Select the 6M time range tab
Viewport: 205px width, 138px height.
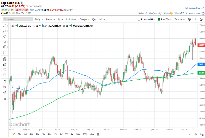pos(43,135)
